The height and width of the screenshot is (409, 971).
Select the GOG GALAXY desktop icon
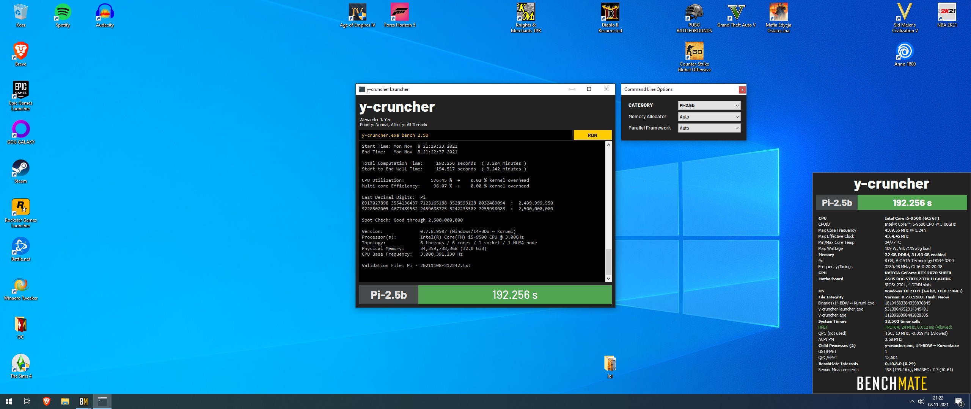tap(20, 132)
